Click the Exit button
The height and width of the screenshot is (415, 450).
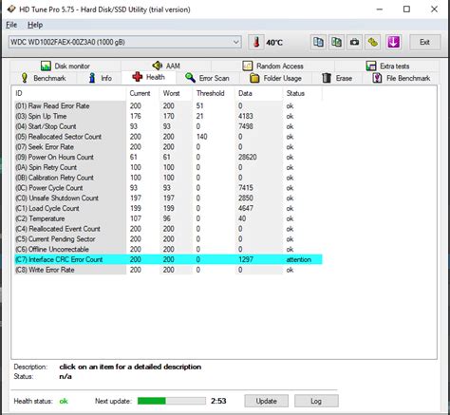[x=424, y=42]
